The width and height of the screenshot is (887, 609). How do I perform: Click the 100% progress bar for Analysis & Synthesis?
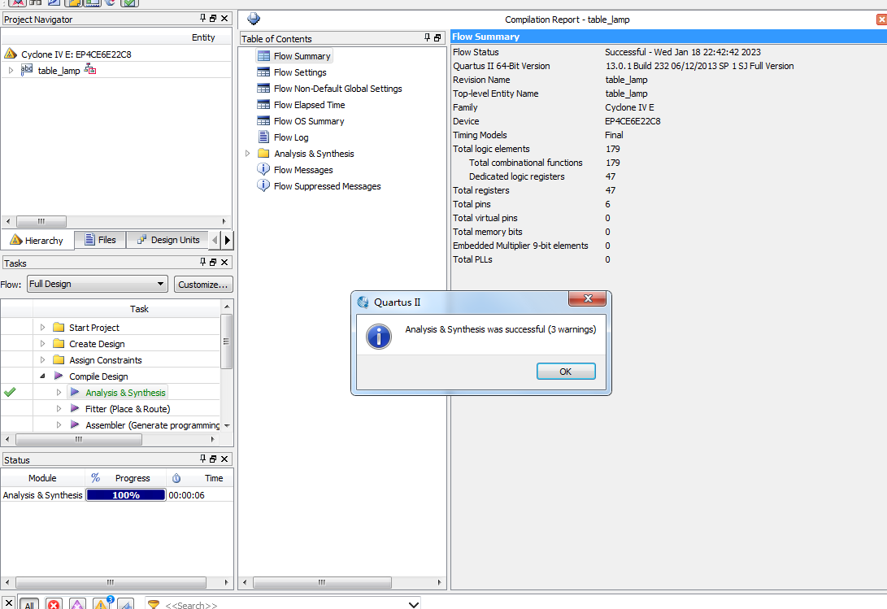125,494
